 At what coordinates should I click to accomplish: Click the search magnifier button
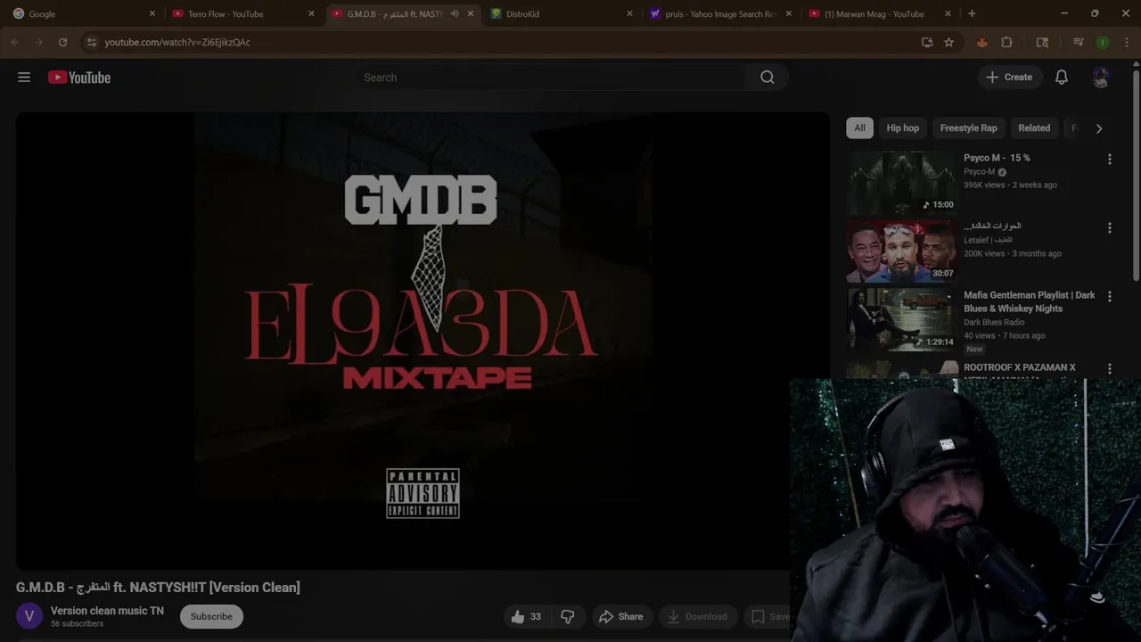pyautogui.click(x=768, y=78)
